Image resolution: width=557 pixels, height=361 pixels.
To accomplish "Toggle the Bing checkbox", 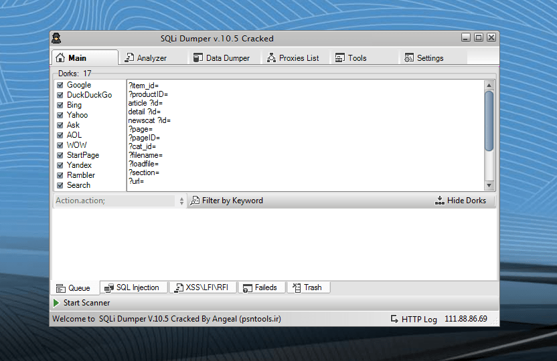I will pos(60,105).
